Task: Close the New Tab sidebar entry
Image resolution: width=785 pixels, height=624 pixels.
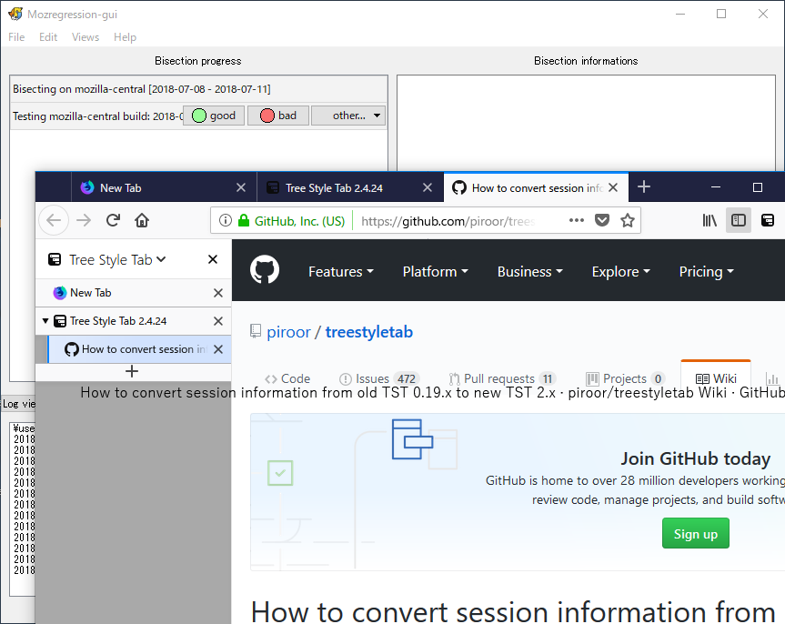Action: coord(217,293)
